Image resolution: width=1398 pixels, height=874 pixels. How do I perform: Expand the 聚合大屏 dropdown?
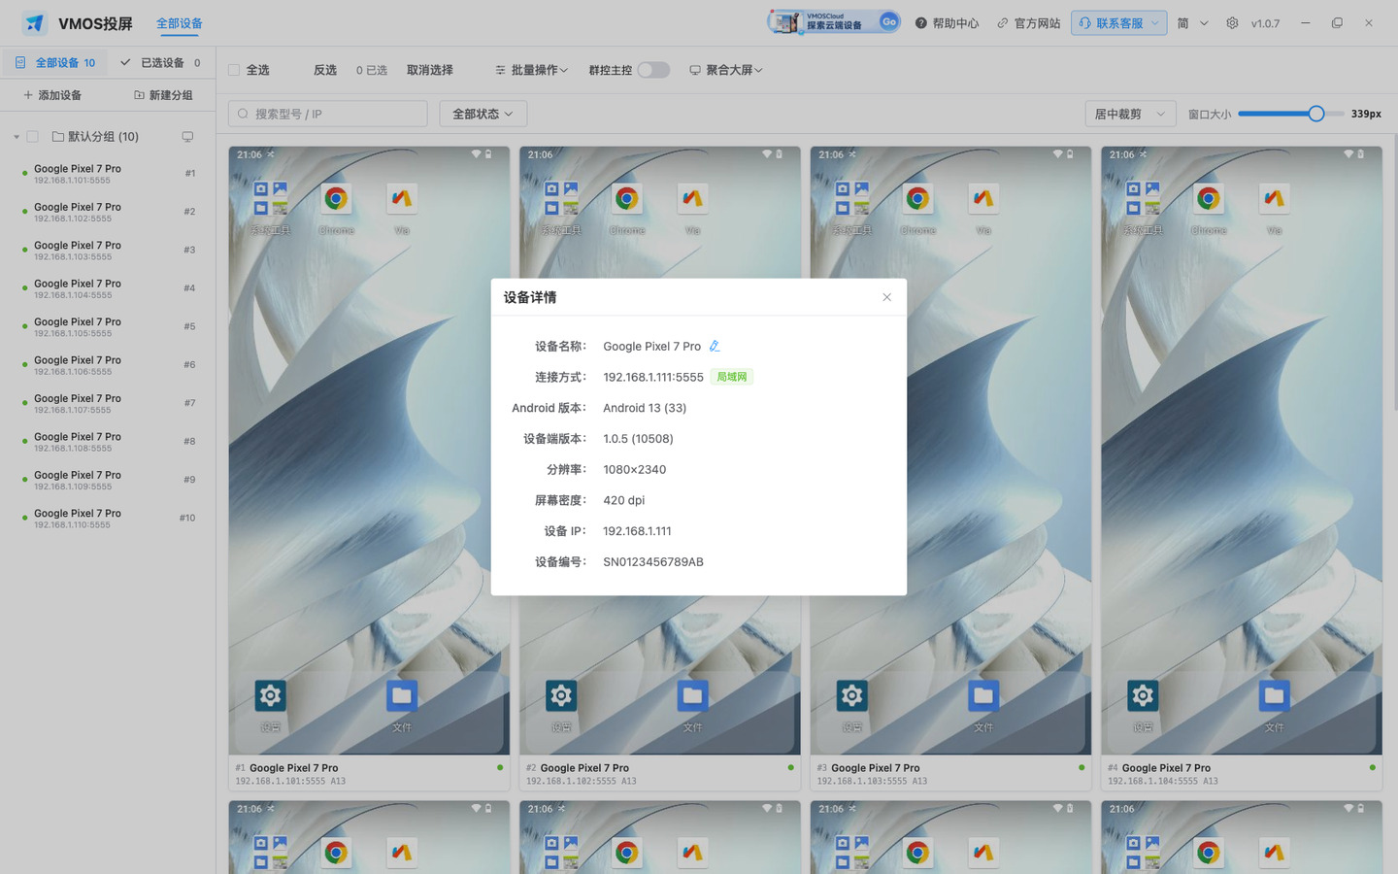(726, 70)
